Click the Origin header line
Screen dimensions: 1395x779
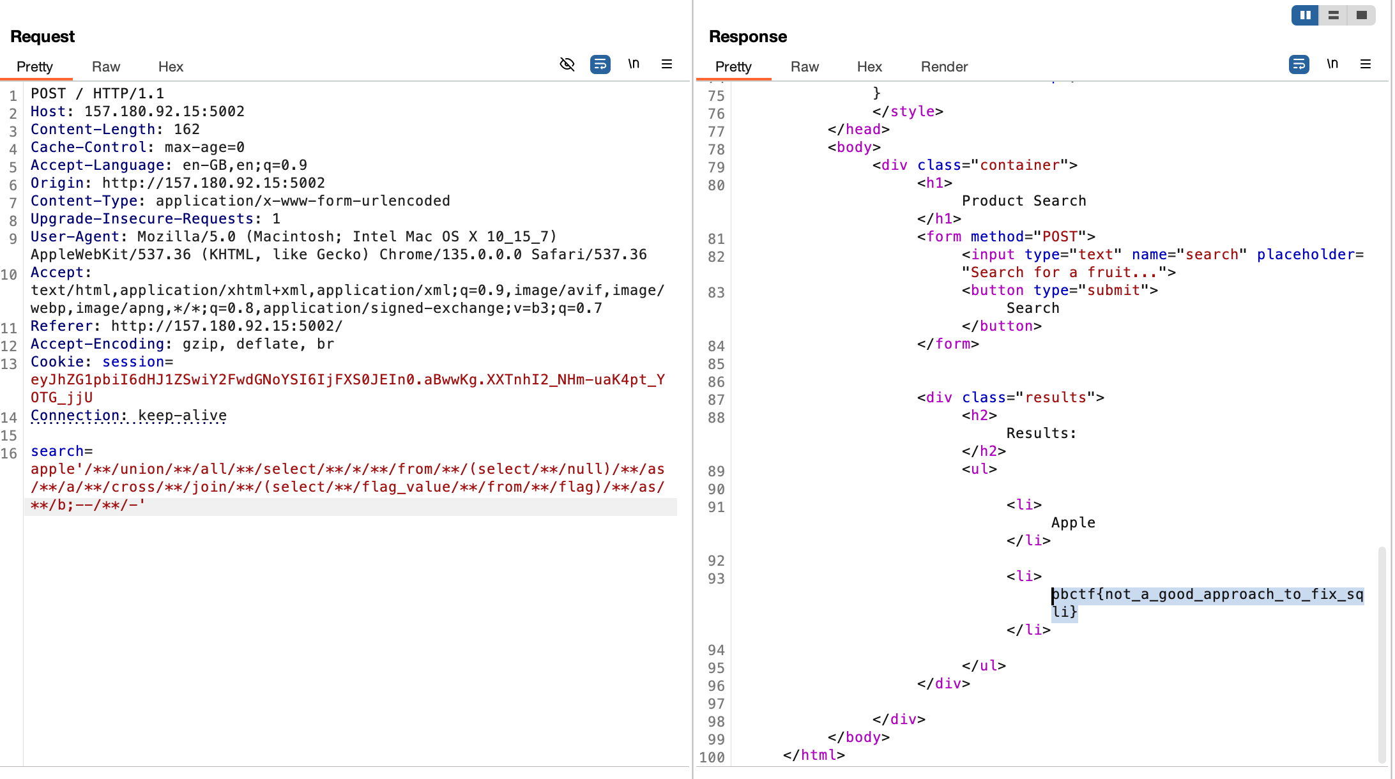[x=178, y=183]
